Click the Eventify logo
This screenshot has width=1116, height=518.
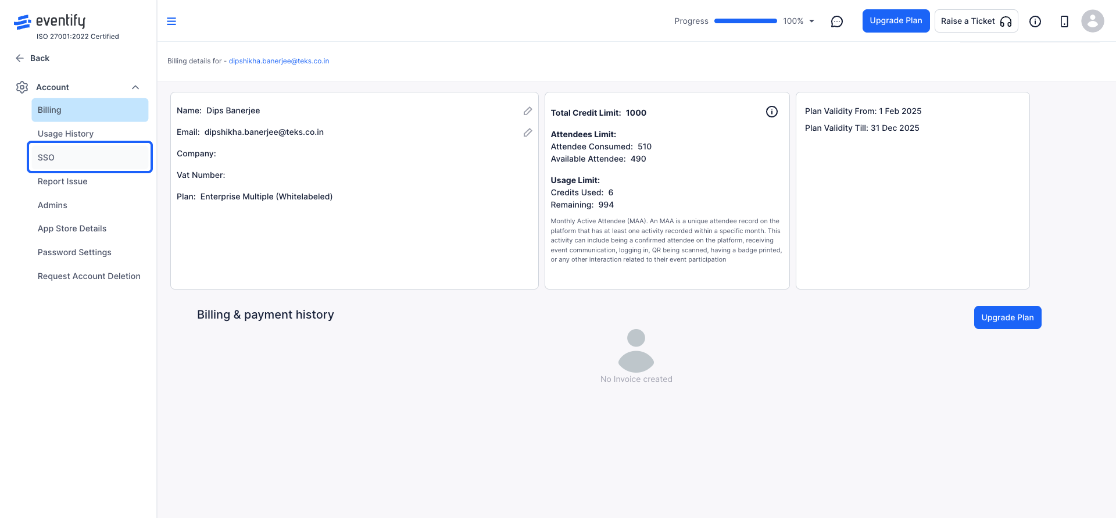(x=50, y=22)
